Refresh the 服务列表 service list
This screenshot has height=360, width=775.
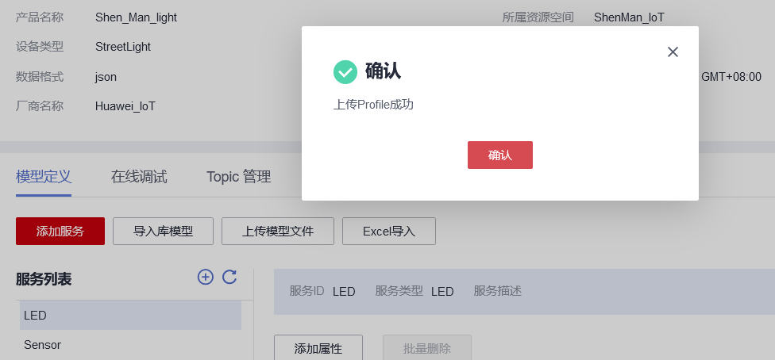(229, 277)
